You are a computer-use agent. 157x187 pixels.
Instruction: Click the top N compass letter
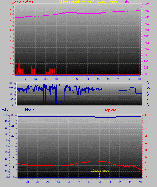[x=148, y=82]
